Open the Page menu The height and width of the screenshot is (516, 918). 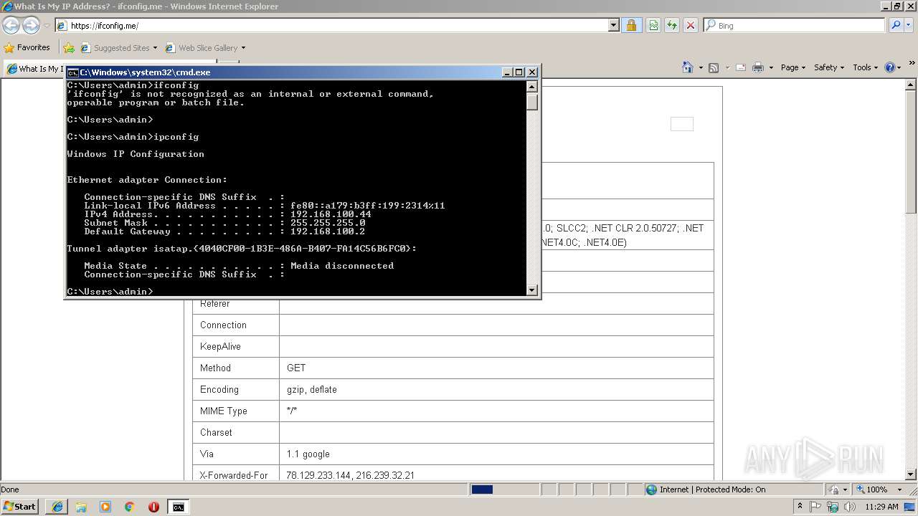(x=792, y=67)
